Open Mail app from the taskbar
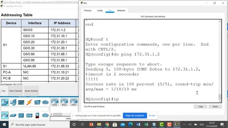The height and width of the screenshot is (128, 228). click(123, 124)
